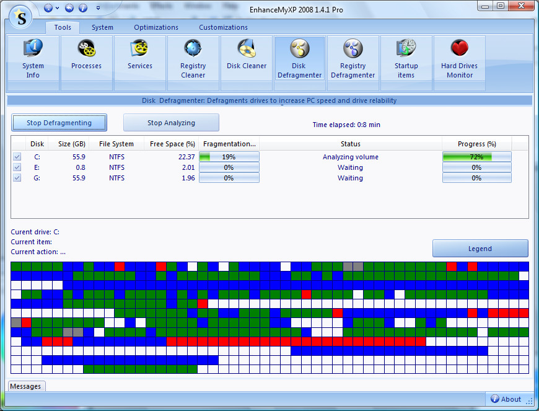Image resolution: width=539 pixels, height=411 pixels.
Task: Click the E: Waiting status text
Action: (350, 167)
